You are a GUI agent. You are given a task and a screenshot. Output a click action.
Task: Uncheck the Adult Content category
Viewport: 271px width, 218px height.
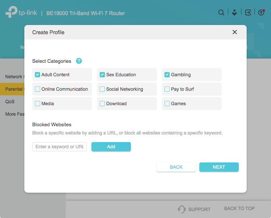[37, 75]
